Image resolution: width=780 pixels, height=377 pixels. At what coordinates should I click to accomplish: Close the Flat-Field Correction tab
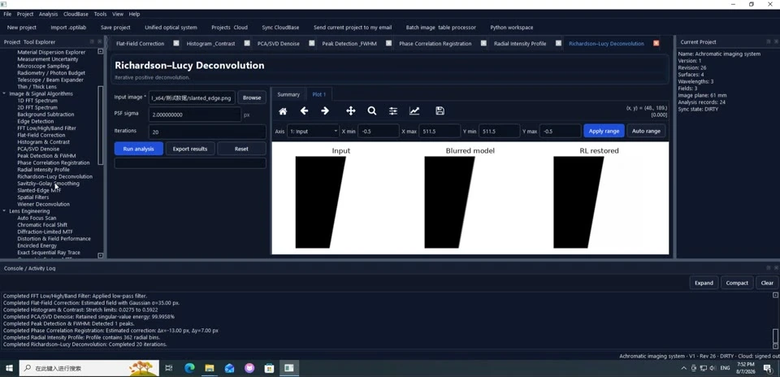pyautogui.click(x=176, y=44)
